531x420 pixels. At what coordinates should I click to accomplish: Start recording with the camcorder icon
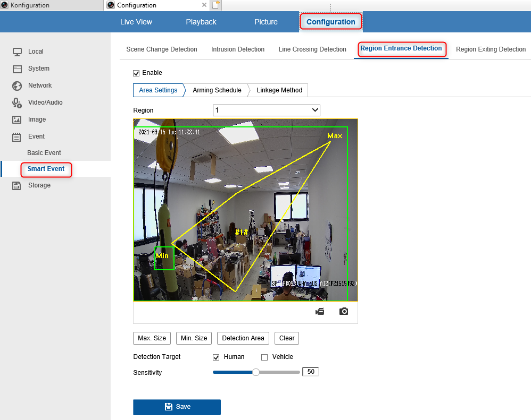(320, 311)
